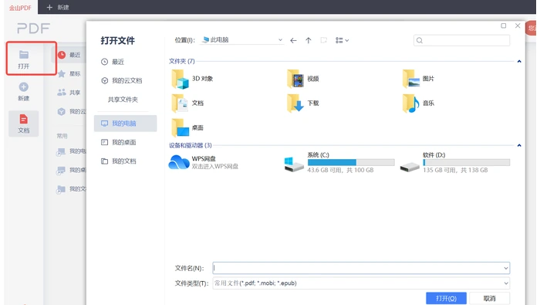Viewport: 540px width, 305px height.
Task: Open the 最近 recent item with red clock
Action: coord(69,55)
